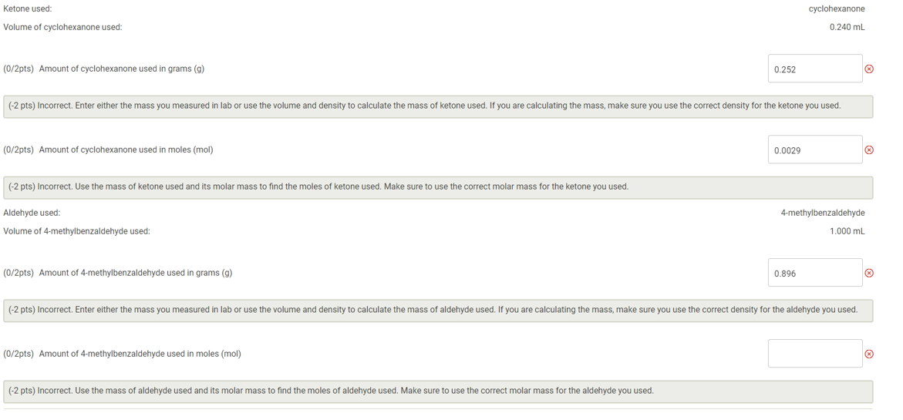Click the 'Ketone used:' label
Screen dimensions: 903x420
[27, 8]
